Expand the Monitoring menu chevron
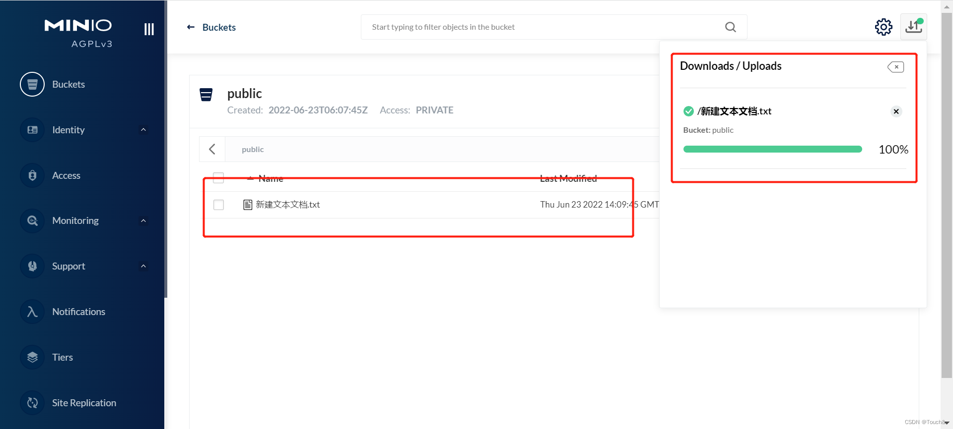Screen dimensions: 953x429 click(x=143, y=220)
